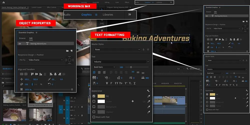Check Mask with Text in enlarged Text Formatting panel
The image size is (250, 125).
point(94,117)
